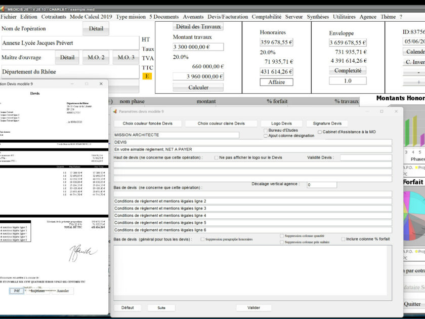Image resolution: width=425 pixels, height=319 pixels.
Task: Click the Signature Devis button
Action: coord(327,124)
